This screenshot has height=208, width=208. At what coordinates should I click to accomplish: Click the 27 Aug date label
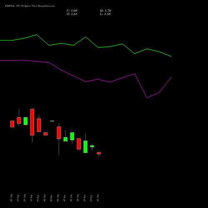point(18,198)
